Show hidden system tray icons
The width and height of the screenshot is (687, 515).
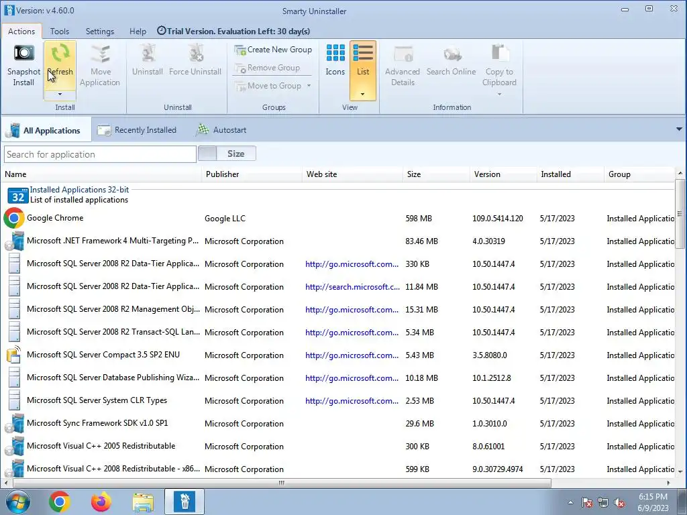tap(570, 503)
